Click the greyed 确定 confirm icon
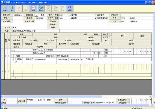155x109 pixels. (x=55, y=8)
